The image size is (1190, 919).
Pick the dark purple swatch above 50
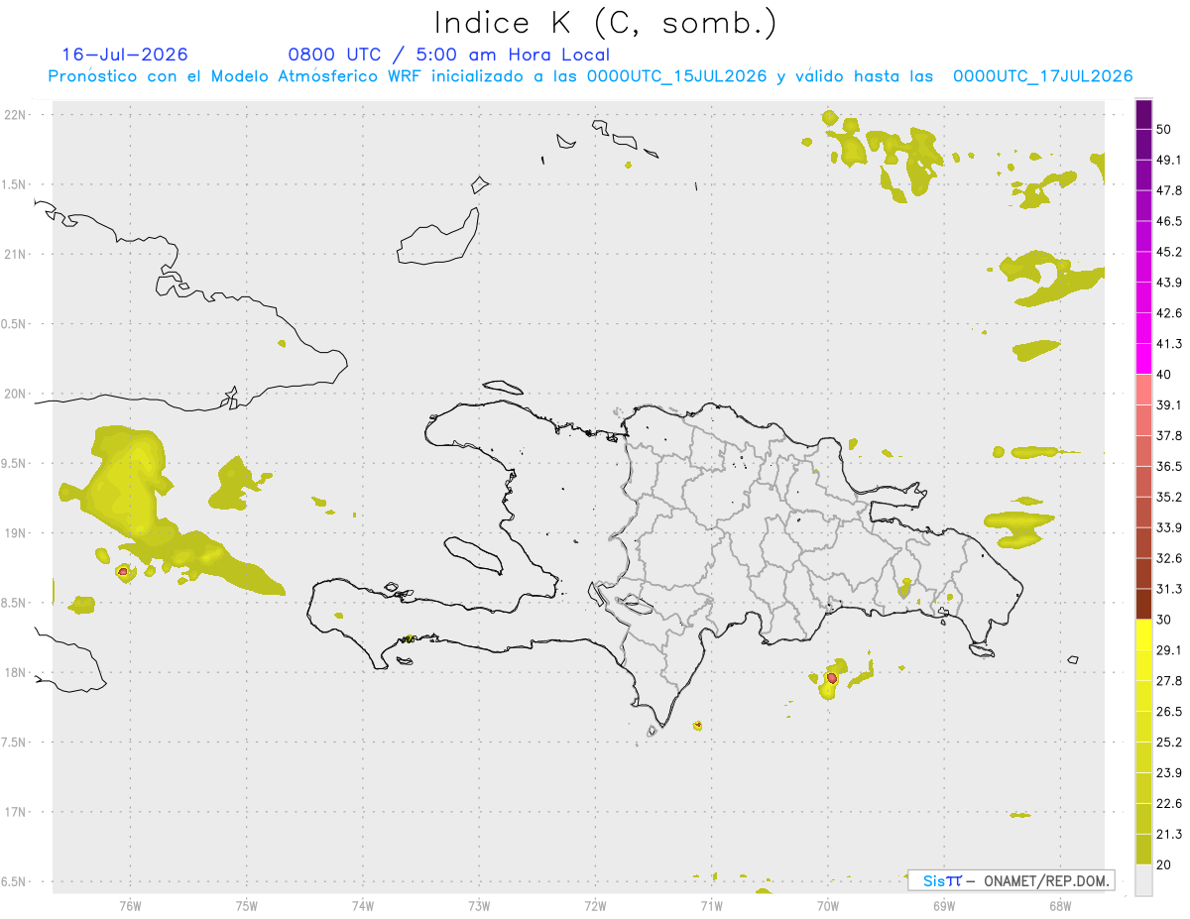1143,114
